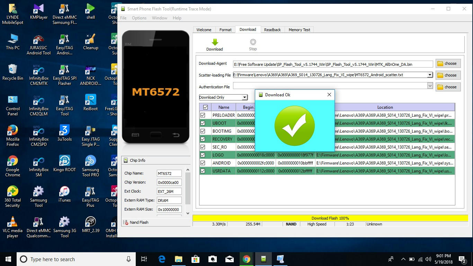The width and height of the screenshot is (473, 266).
Task: Launch the VLC media player shortcut
Action: (x=12, y=222)
